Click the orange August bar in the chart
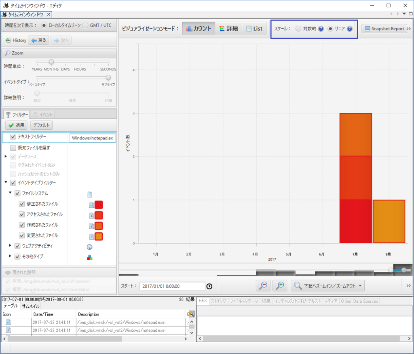Viewport: 414px width, 354px height. 389,221
